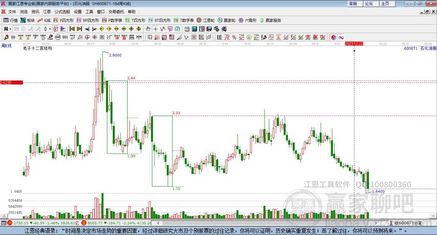Open the calendar icon
437x235 pixels.
pos(187,29)
